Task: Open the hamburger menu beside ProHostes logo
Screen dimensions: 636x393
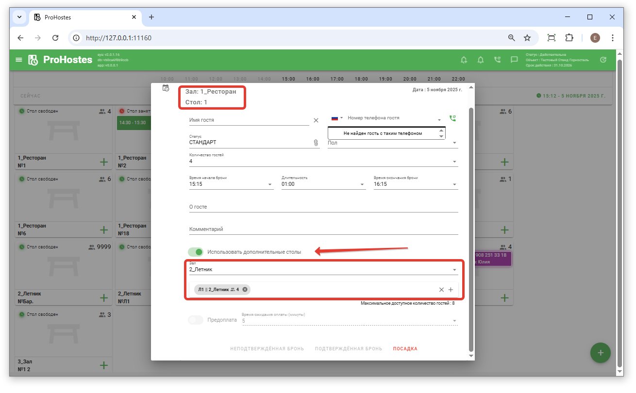Action: coord(19,60)
